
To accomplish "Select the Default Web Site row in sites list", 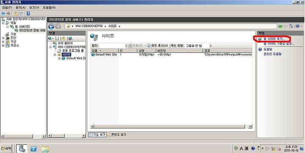I will coord(172,55).
